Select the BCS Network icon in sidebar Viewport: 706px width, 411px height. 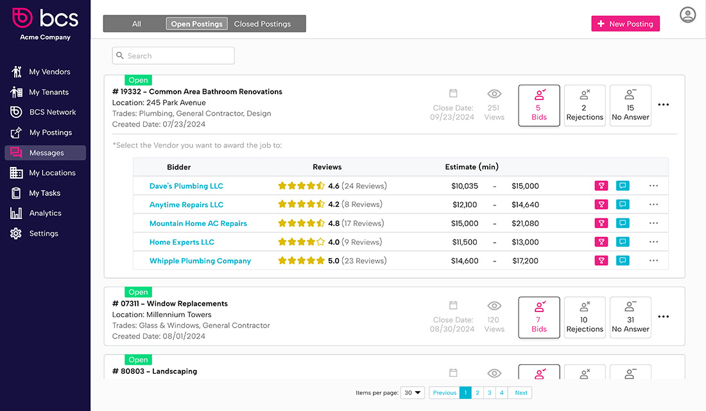pyautogui.click(x=15, y=112)
